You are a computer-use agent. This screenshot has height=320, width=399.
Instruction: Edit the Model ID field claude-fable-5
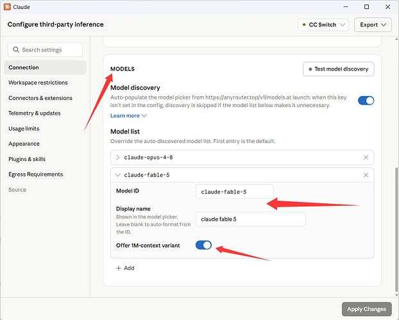[x=234, y=192]
